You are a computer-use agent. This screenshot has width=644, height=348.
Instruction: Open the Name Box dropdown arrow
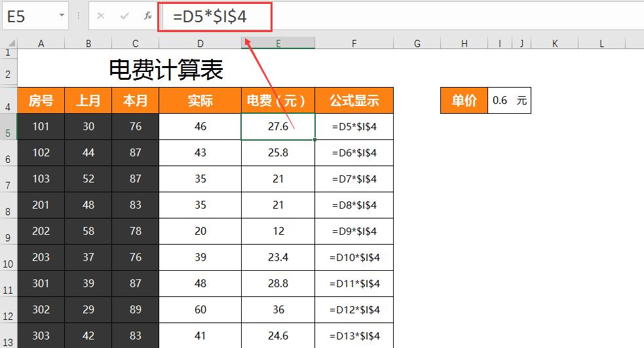click(x=62, y=16)
